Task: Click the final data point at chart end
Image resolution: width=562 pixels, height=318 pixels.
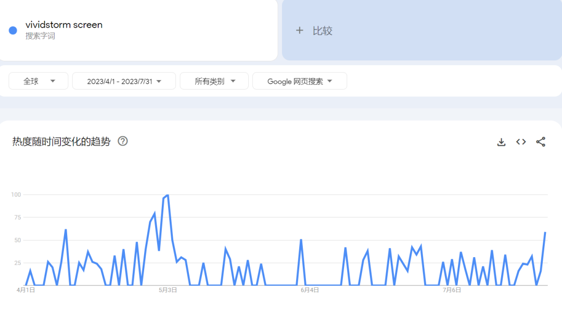Action: [545, 233]
